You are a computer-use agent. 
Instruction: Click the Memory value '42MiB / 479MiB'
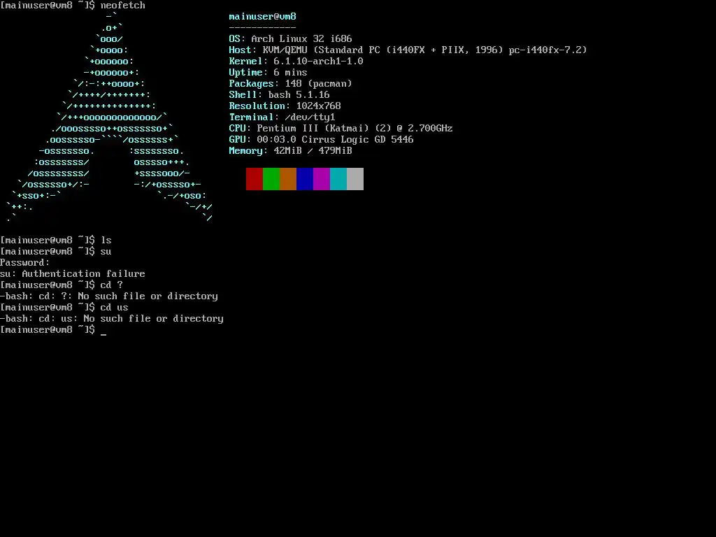tap(313, 151)
